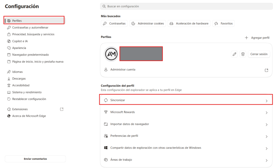
Task: Click the Cerrar sesión button
Action: coord(259,54)
